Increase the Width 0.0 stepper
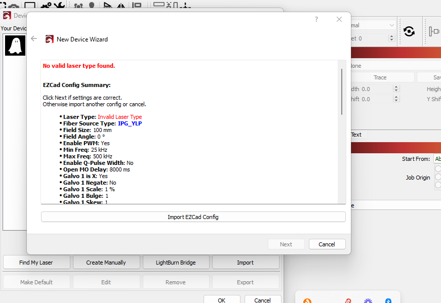The width and height of the screenshot is (441, 303). coord(396,87)
